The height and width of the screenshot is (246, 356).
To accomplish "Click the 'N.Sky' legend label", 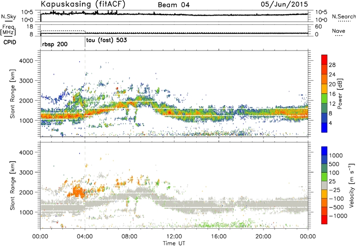I will (x=8, y=16).
